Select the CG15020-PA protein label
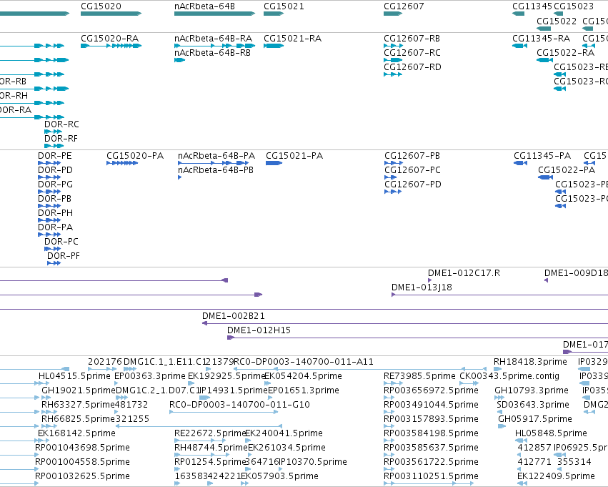The image size is (608, 487). tap(135, 156)
